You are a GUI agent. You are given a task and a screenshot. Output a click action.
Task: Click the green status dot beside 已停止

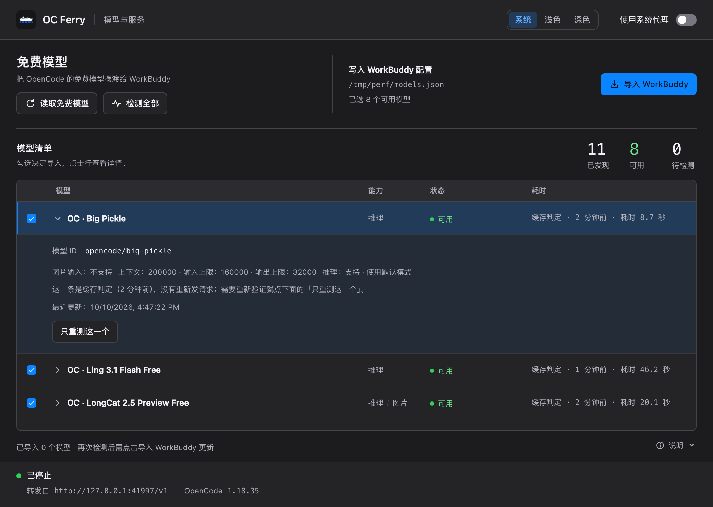[19, 475]
